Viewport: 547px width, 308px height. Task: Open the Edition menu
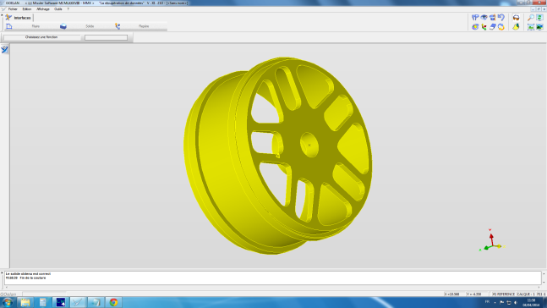[x=27, y=9]
